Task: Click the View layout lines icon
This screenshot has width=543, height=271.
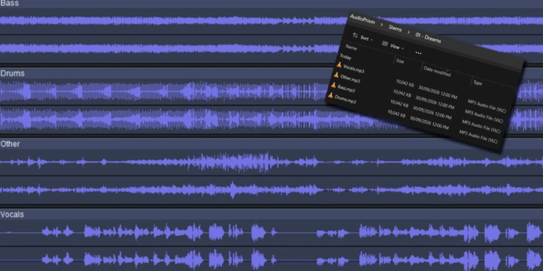Action: point(385,44)
